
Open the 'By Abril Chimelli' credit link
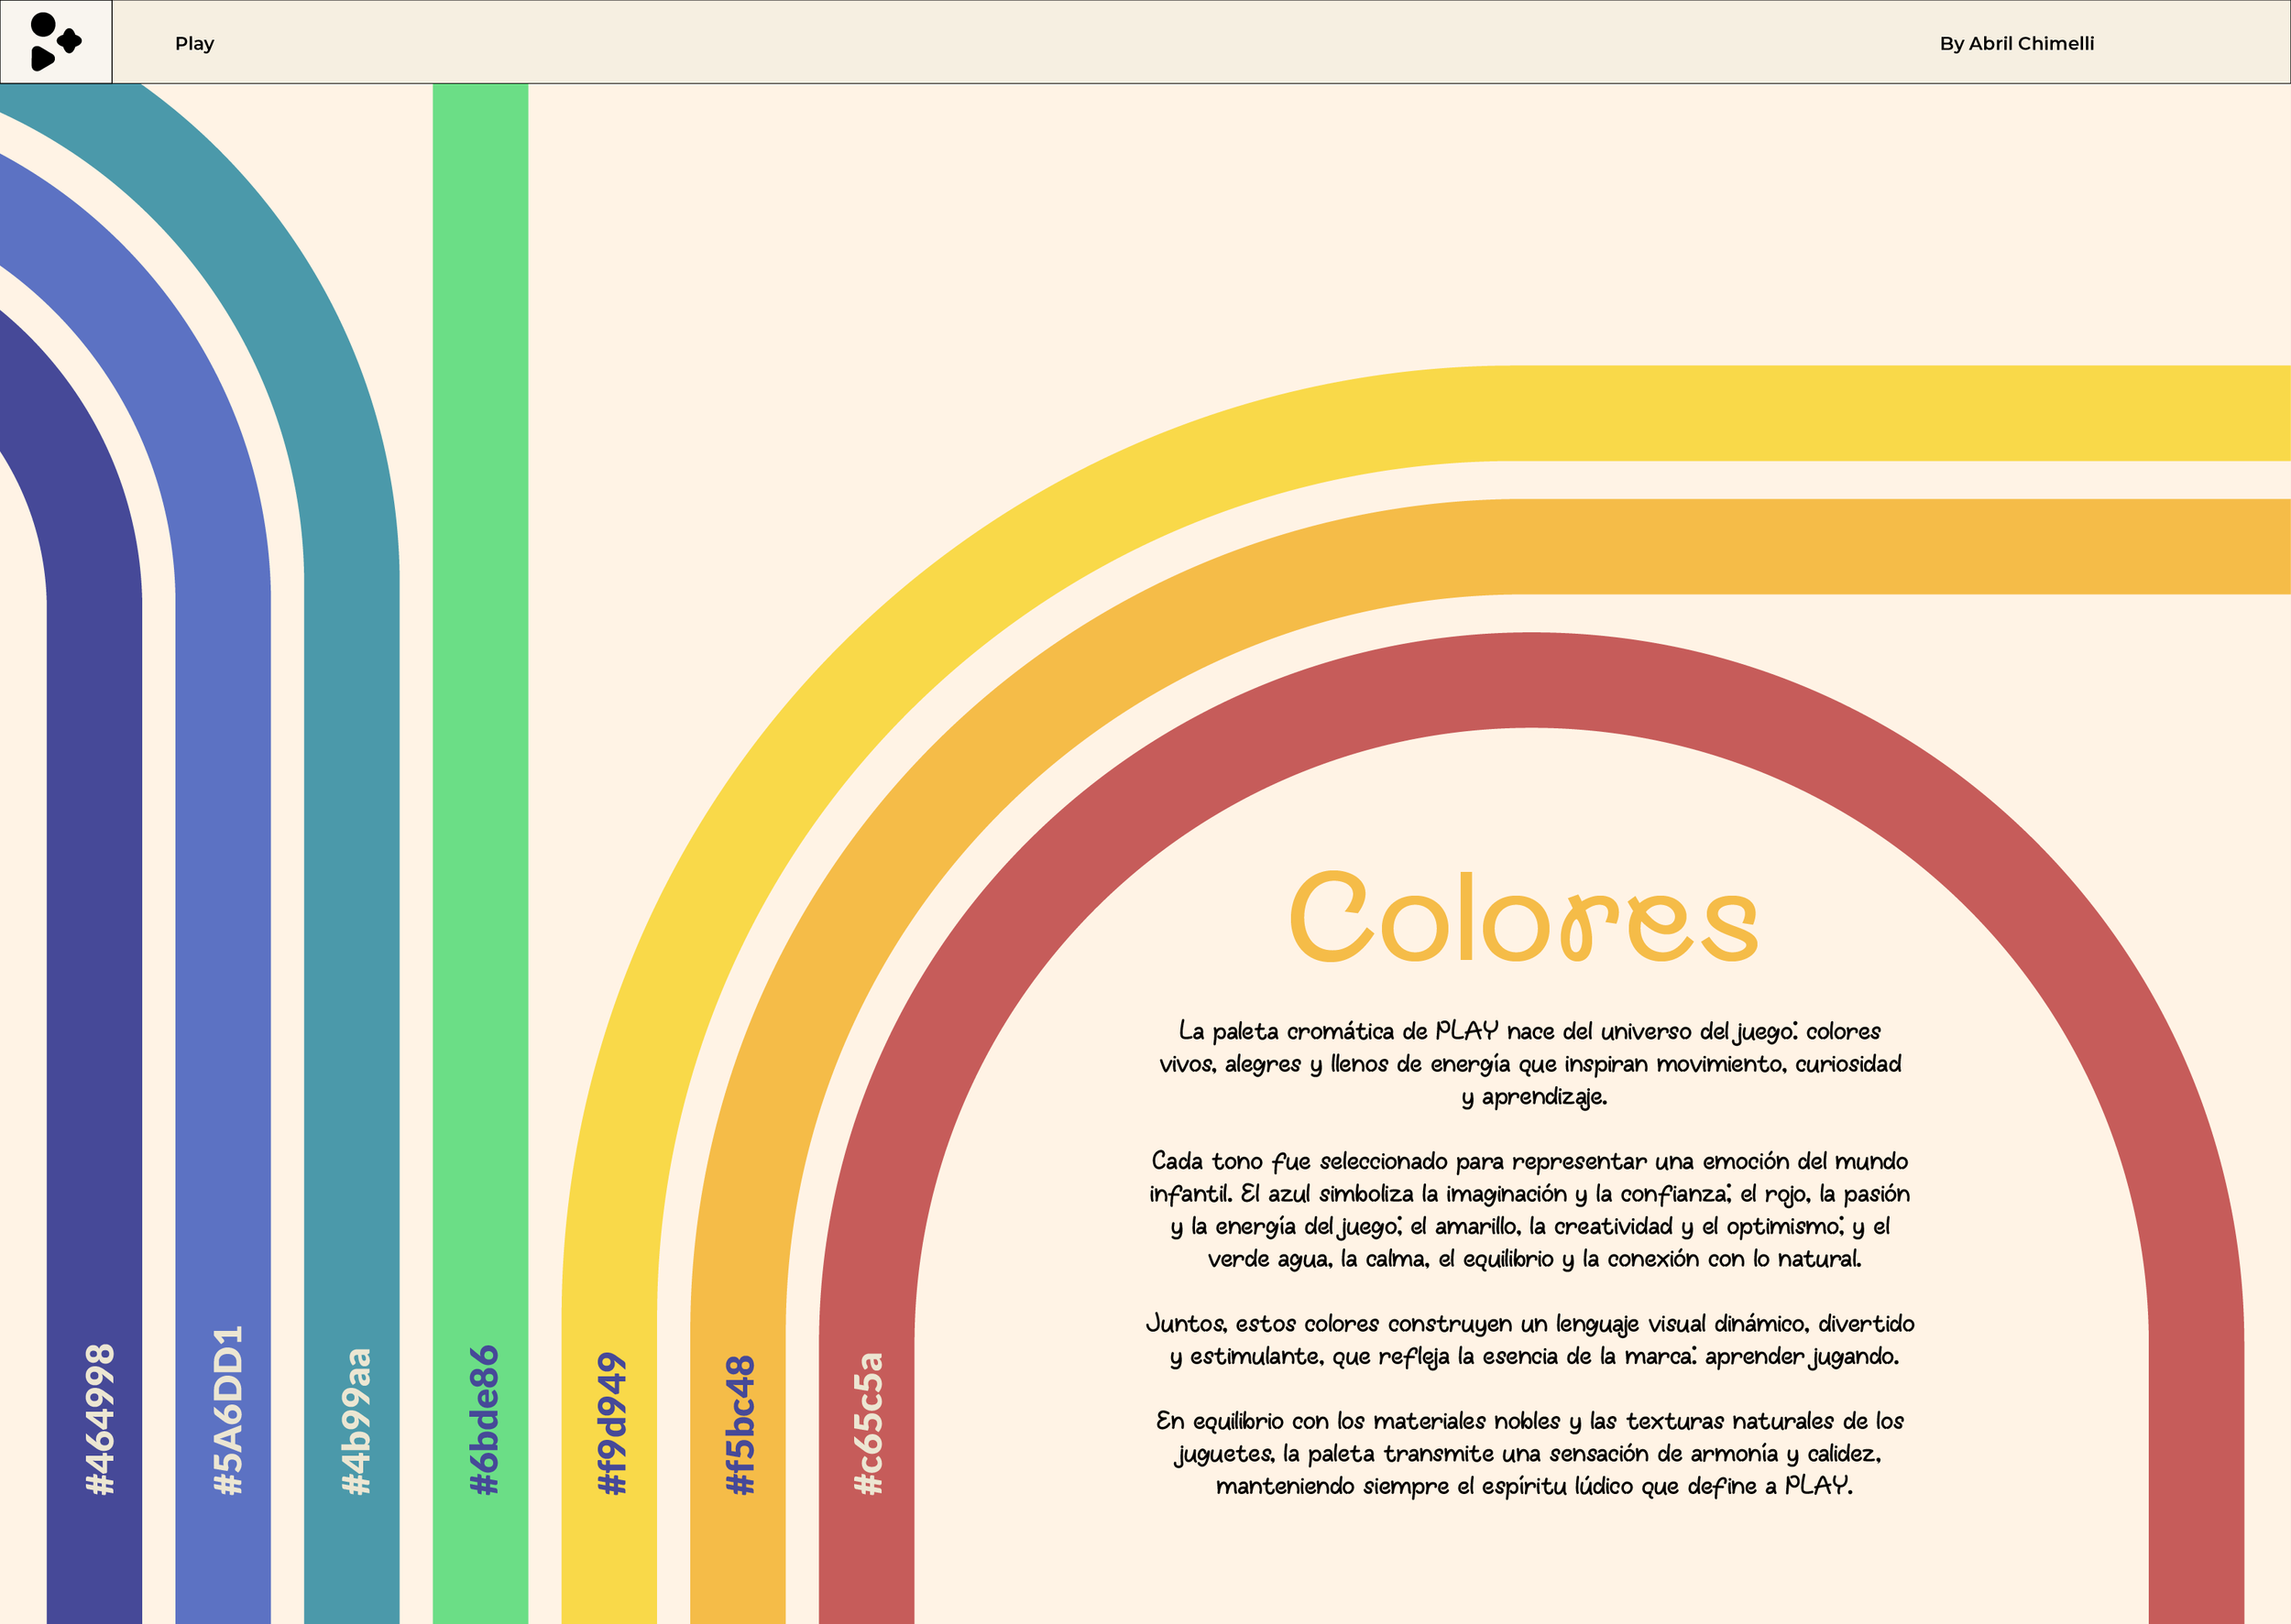point(2016,43)
